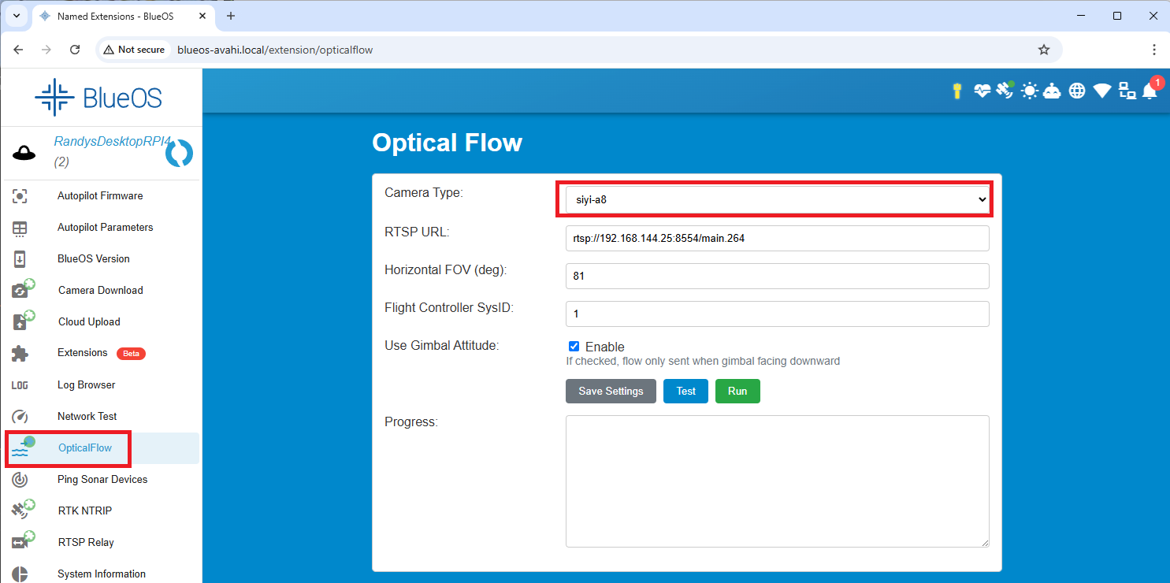Image resolution: width=1170 pixels, height=583 pixels.
Task: Go to the RTSP Relay page
Action: point(86,543)
